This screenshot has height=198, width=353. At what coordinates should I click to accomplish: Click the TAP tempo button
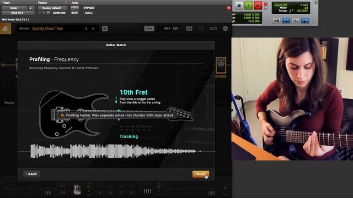(175, 29)
